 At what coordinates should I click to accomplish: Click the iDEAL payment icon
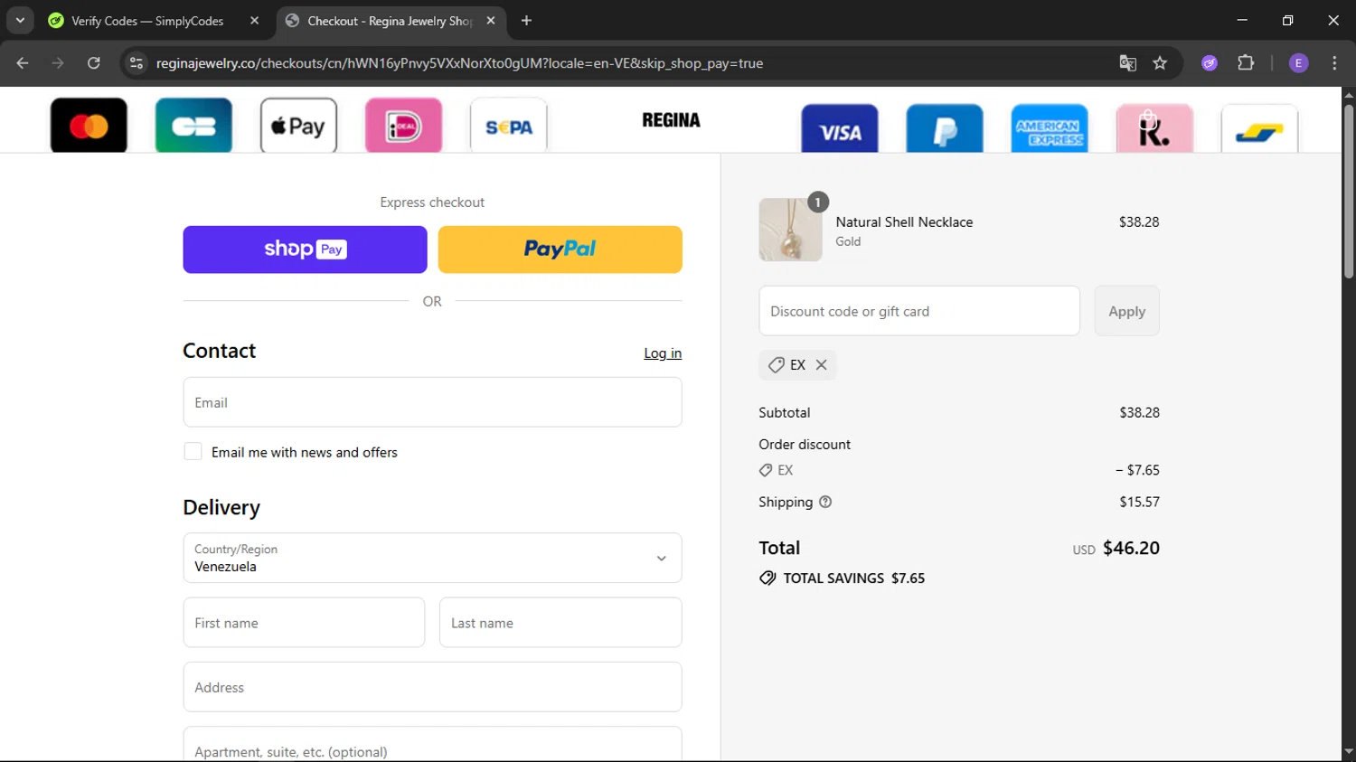(x=403, y=126)
